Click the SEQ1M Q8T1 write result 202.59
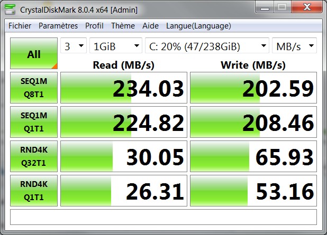Screen dimensions: 327x235 pyautogui.click(x=253, y=88)
